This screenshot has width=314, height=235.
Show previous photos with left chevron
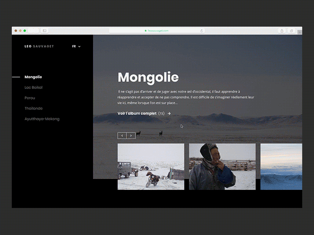(x=122, y=136)
